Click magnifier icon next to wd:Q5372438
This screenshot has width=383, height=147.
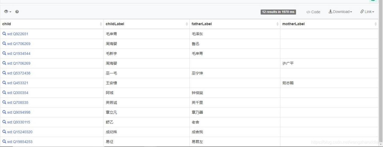(4, 73)
